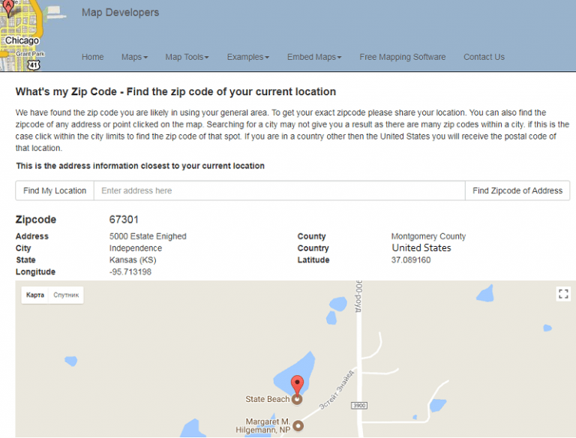This screenshot has width=576, height=438.
Task: Click the Latitude field label
Action: click(x=313, y=259)
